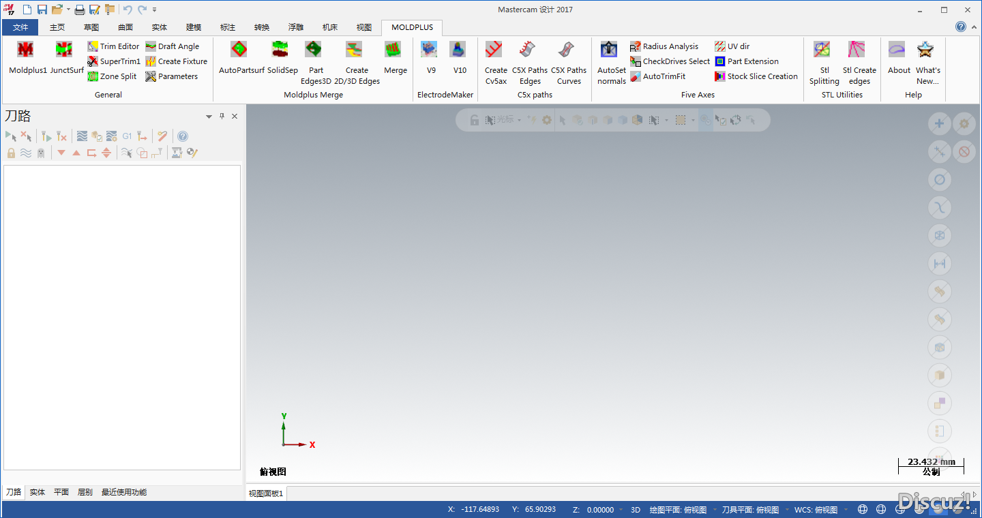Switch to the 视图 ribbon tab
982x518 pixels.
click(x=364, y=27)
